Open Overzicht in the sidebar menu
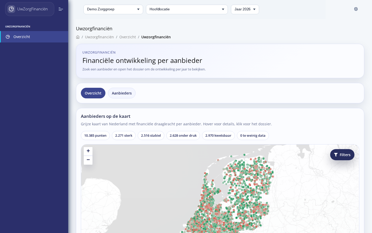372x233 pixels. 34,37
